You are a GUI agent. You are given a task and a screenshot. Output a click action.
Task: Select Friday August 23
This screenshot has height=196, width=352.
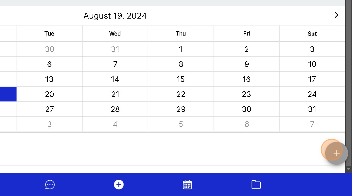pyautogui.click(x=246, y=94)
